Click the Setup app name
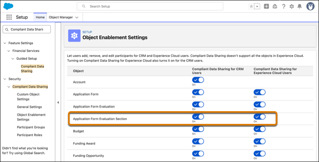The height and width of the screenshot is (162, 319). click(x=22, y=17)
